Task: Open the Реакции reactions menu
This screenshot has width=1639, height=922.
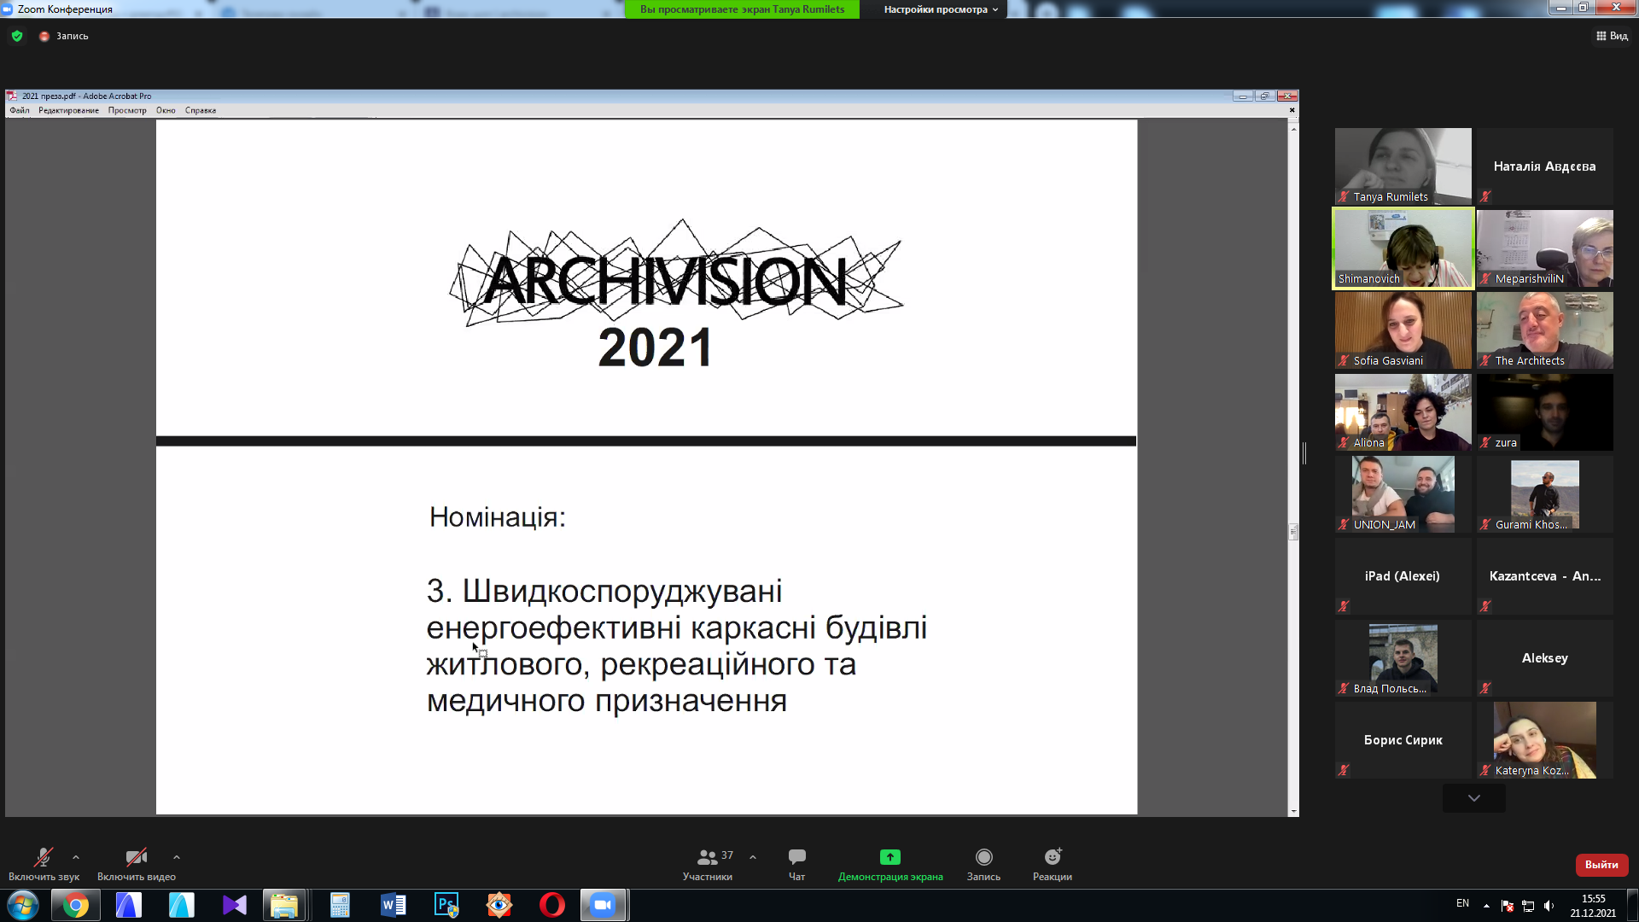Action: [1053, 864]
